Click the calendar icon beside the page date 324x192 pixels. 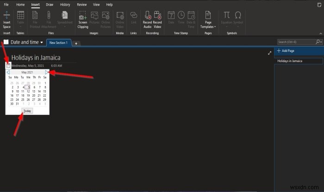pos(8,66)
